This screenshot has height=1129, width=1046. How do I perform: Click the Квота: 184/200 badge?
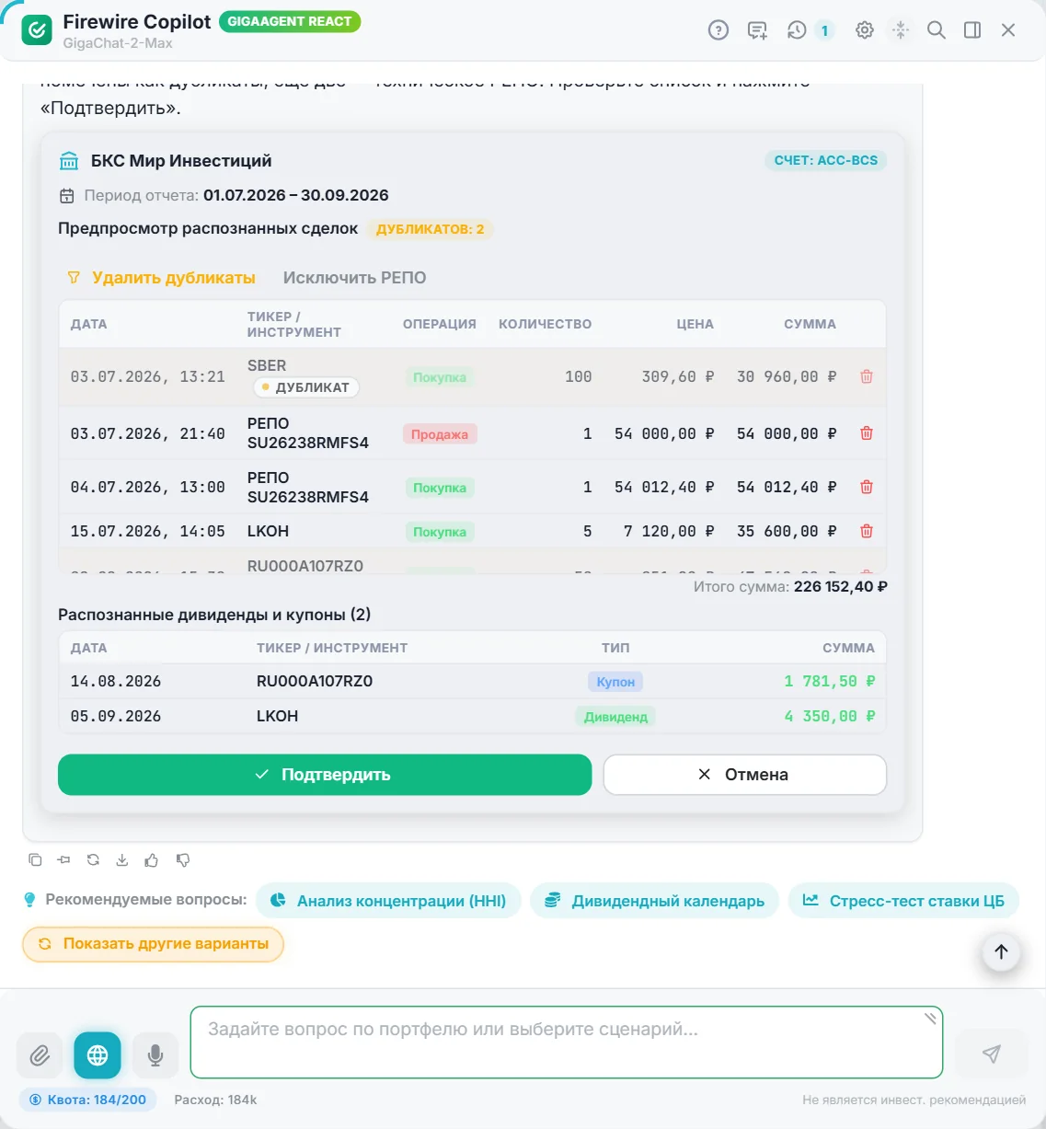click(87, 1100)
